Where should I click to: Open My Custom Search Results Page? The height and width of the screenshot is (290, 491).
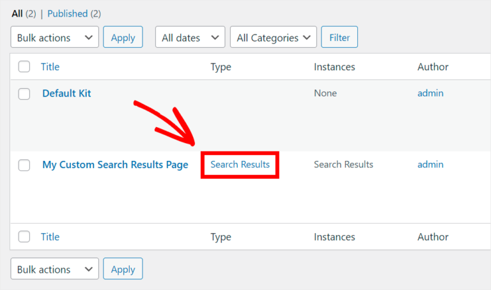(x=115, y=165)
